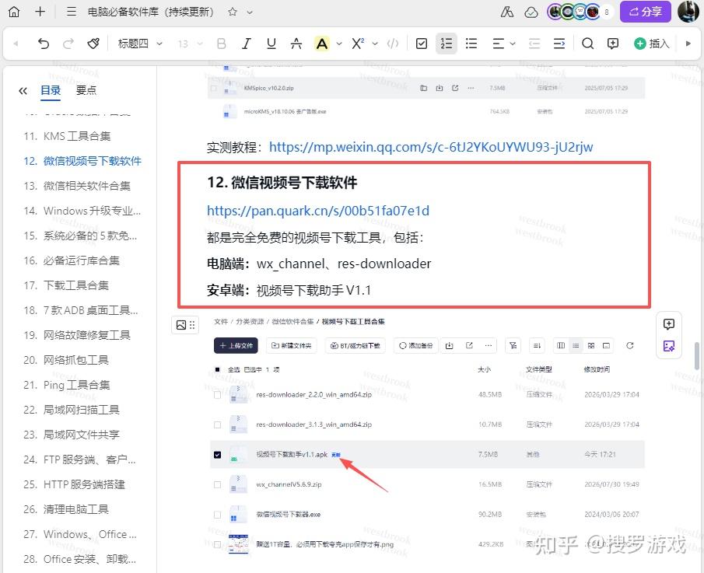The height and width of the screenshot is (573, 704).
Task: Check cloud sync status icon
Action: 531,12
